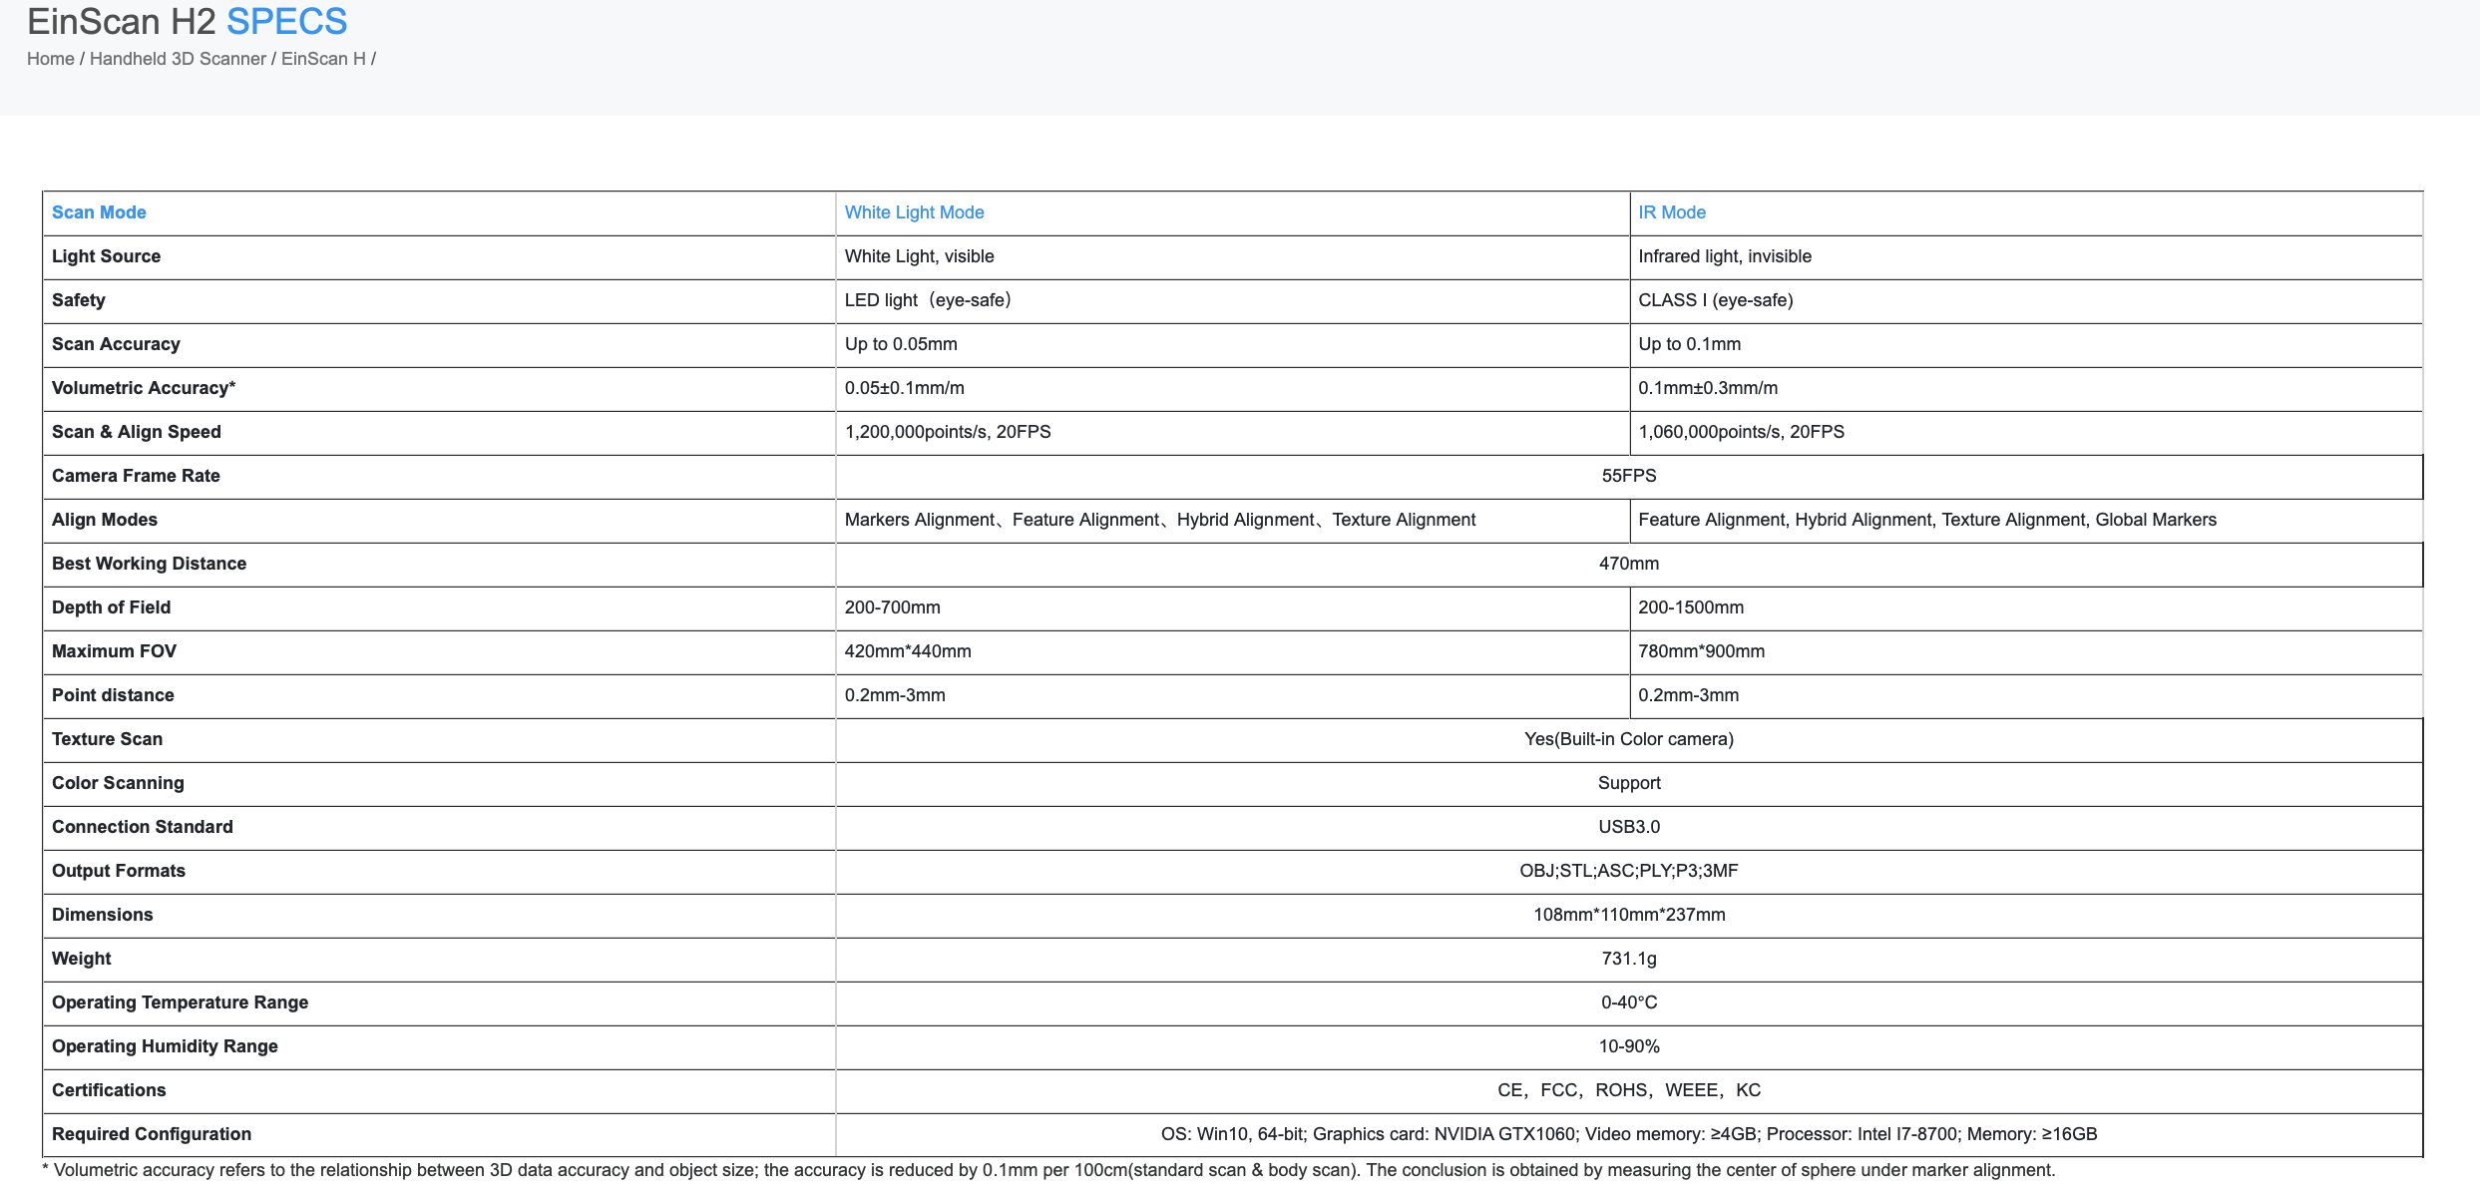The height and width of the screenshot is (1197, 2480).
Task: Click '200-1500mm' value
Action: click(1691, 607)
